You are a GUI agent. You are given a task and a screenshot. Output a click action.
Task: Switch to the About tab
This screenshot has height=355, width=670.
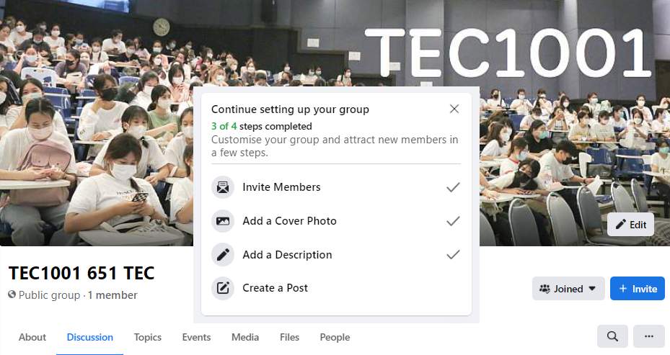point(32,337)
